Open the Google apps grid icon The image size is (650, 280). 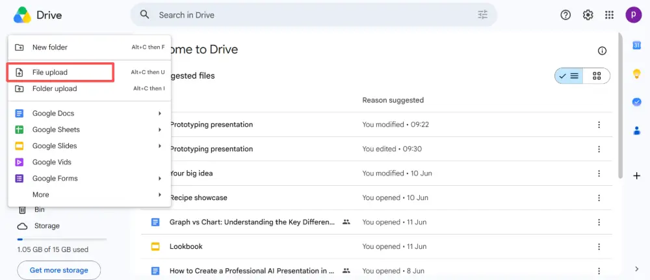pyautogui.click(x=610, y=15)
